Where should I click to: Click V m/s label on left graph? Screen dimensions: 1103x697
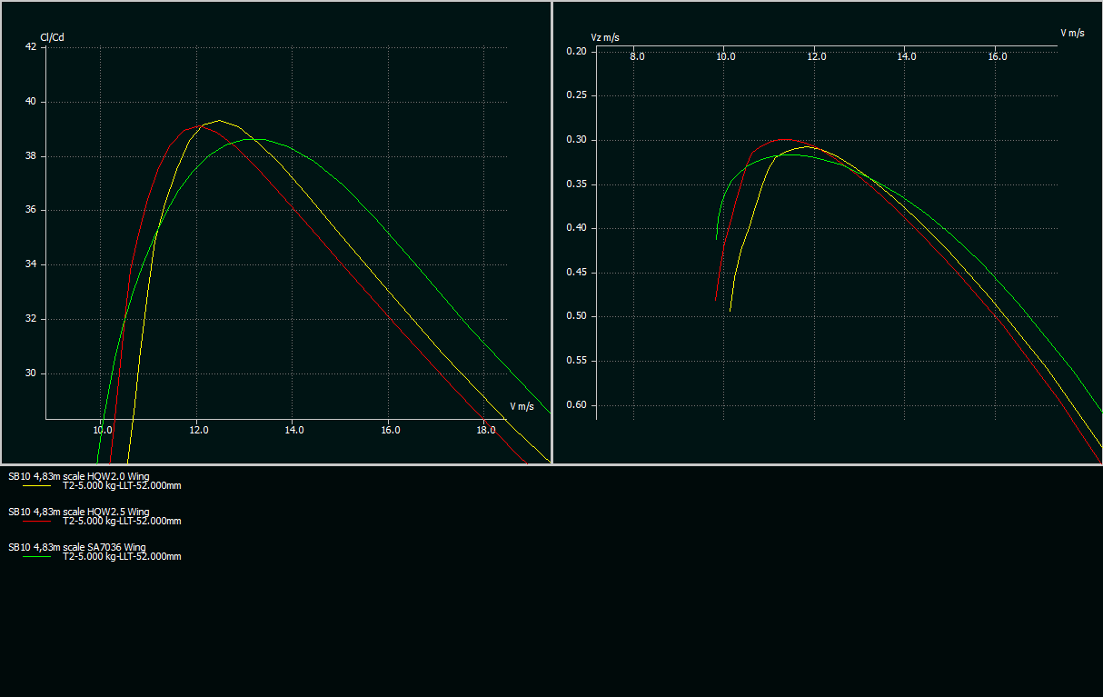pyautogui.click(x=522, y=406)
